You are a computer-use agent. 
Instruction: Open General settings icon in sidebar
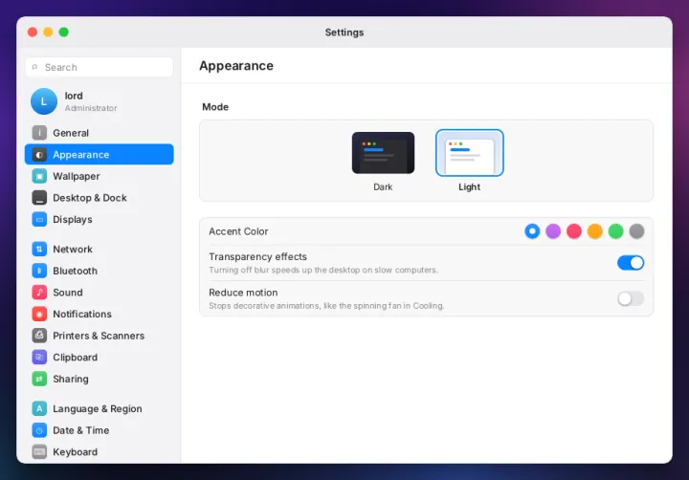[x=39, y=133]
